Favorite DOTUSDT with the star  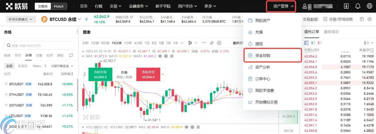click(6, 105)
